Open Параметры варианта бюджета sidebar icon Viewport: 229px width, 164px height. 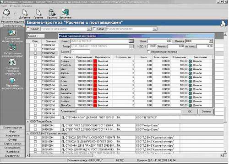[x=12, y=80]
